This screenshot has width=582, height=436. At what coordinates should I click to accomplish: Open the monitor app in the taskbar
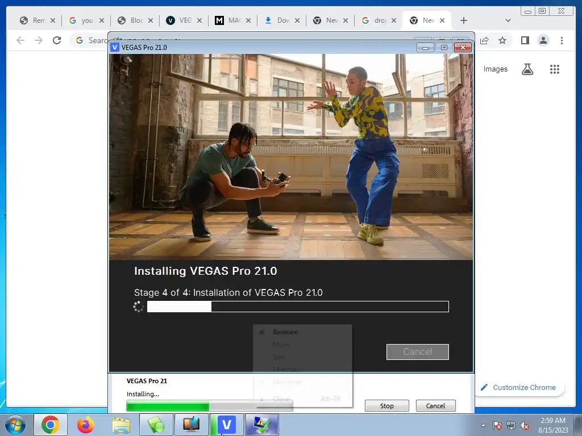point(192,425)
